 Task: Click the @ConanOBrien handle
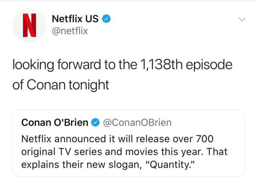[x=135, y=123]
